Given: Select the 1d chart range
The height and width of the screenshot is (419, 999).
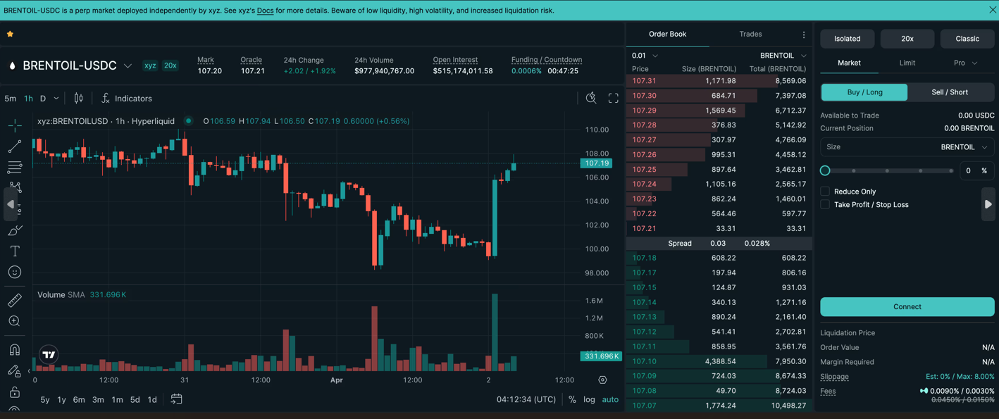Looking at the screenshot, I should tap(152, 399).
